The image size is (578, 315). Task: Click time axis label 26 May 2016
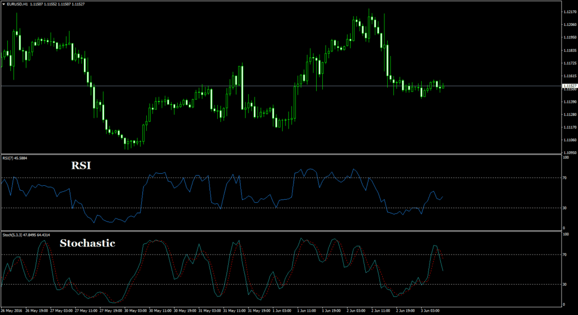pos(11,310)
